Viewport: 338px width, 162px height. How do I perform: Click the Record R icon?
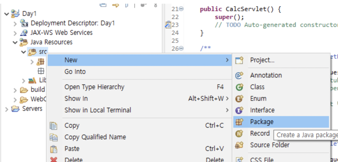(x=239, y=134)
